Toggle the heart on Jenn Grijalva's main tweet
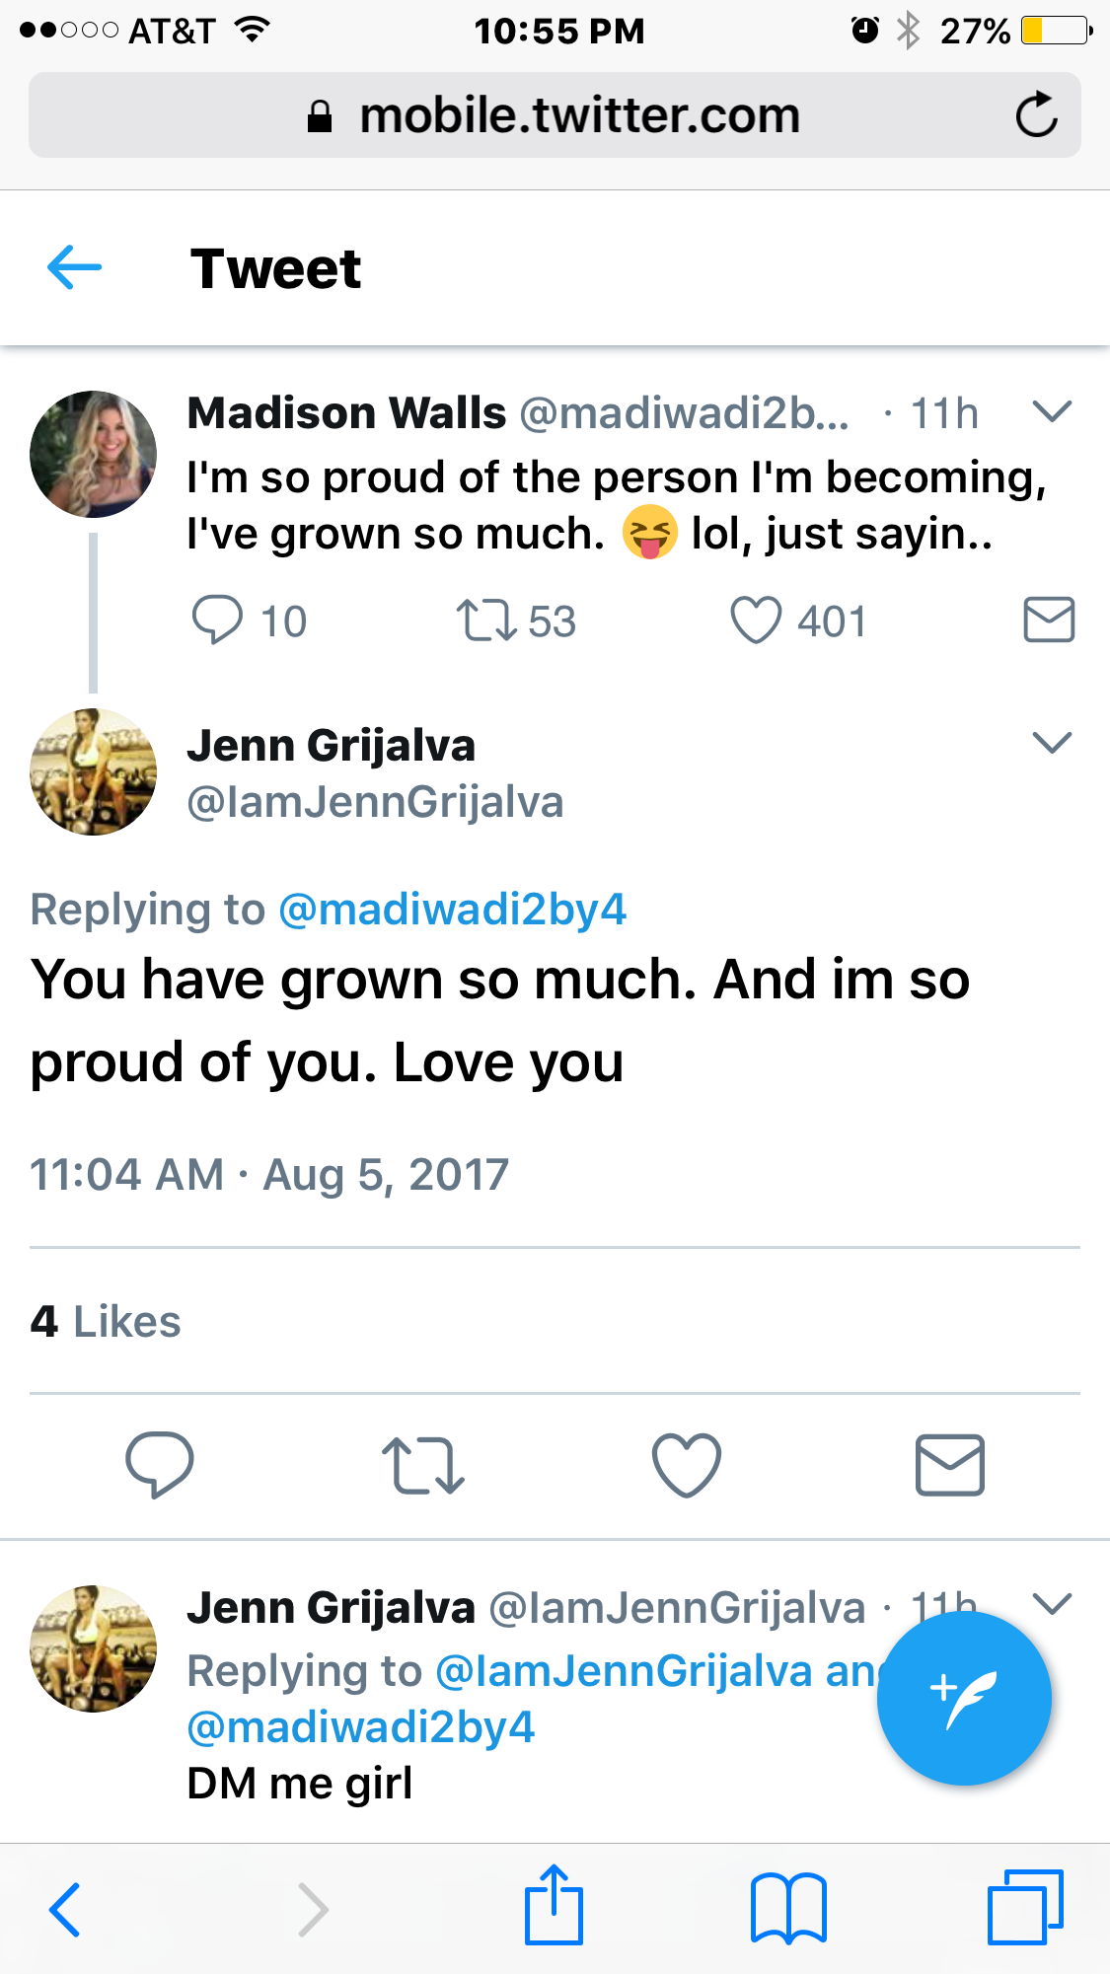 click(687, 1465)
